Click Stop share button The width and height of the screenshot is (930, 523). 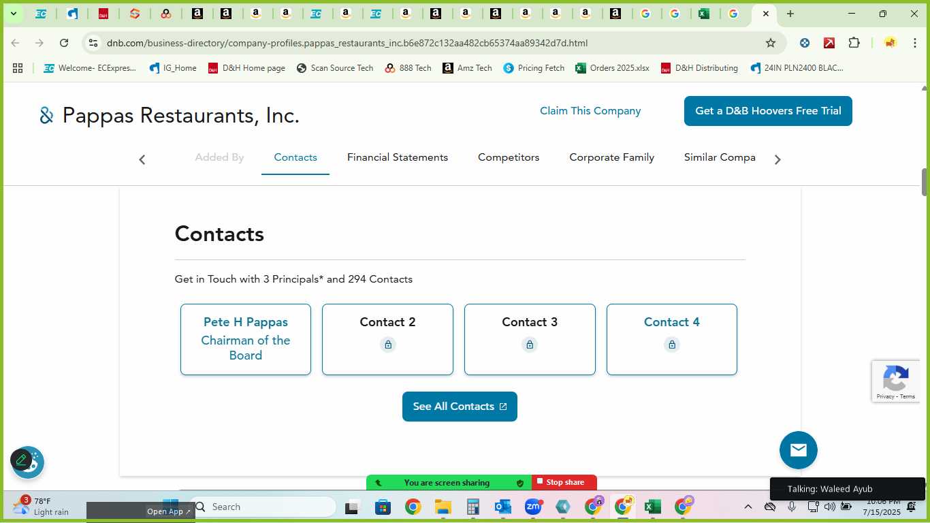coord(564,482)
